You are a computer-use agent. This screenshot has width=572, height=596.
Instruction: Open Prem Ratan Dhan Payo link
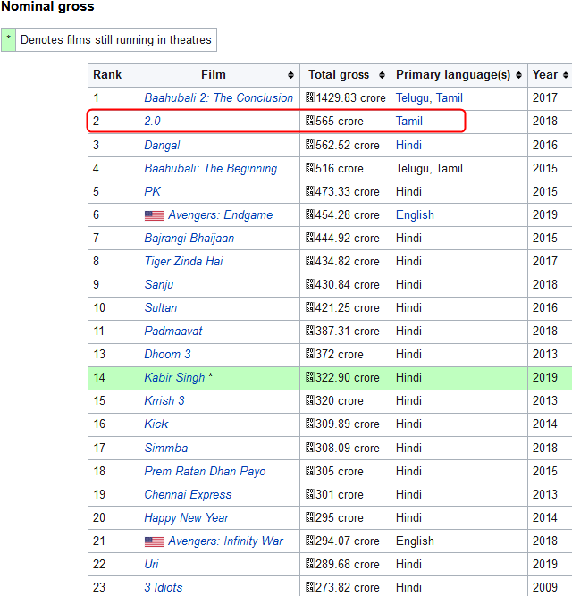[x=205, y=471]
